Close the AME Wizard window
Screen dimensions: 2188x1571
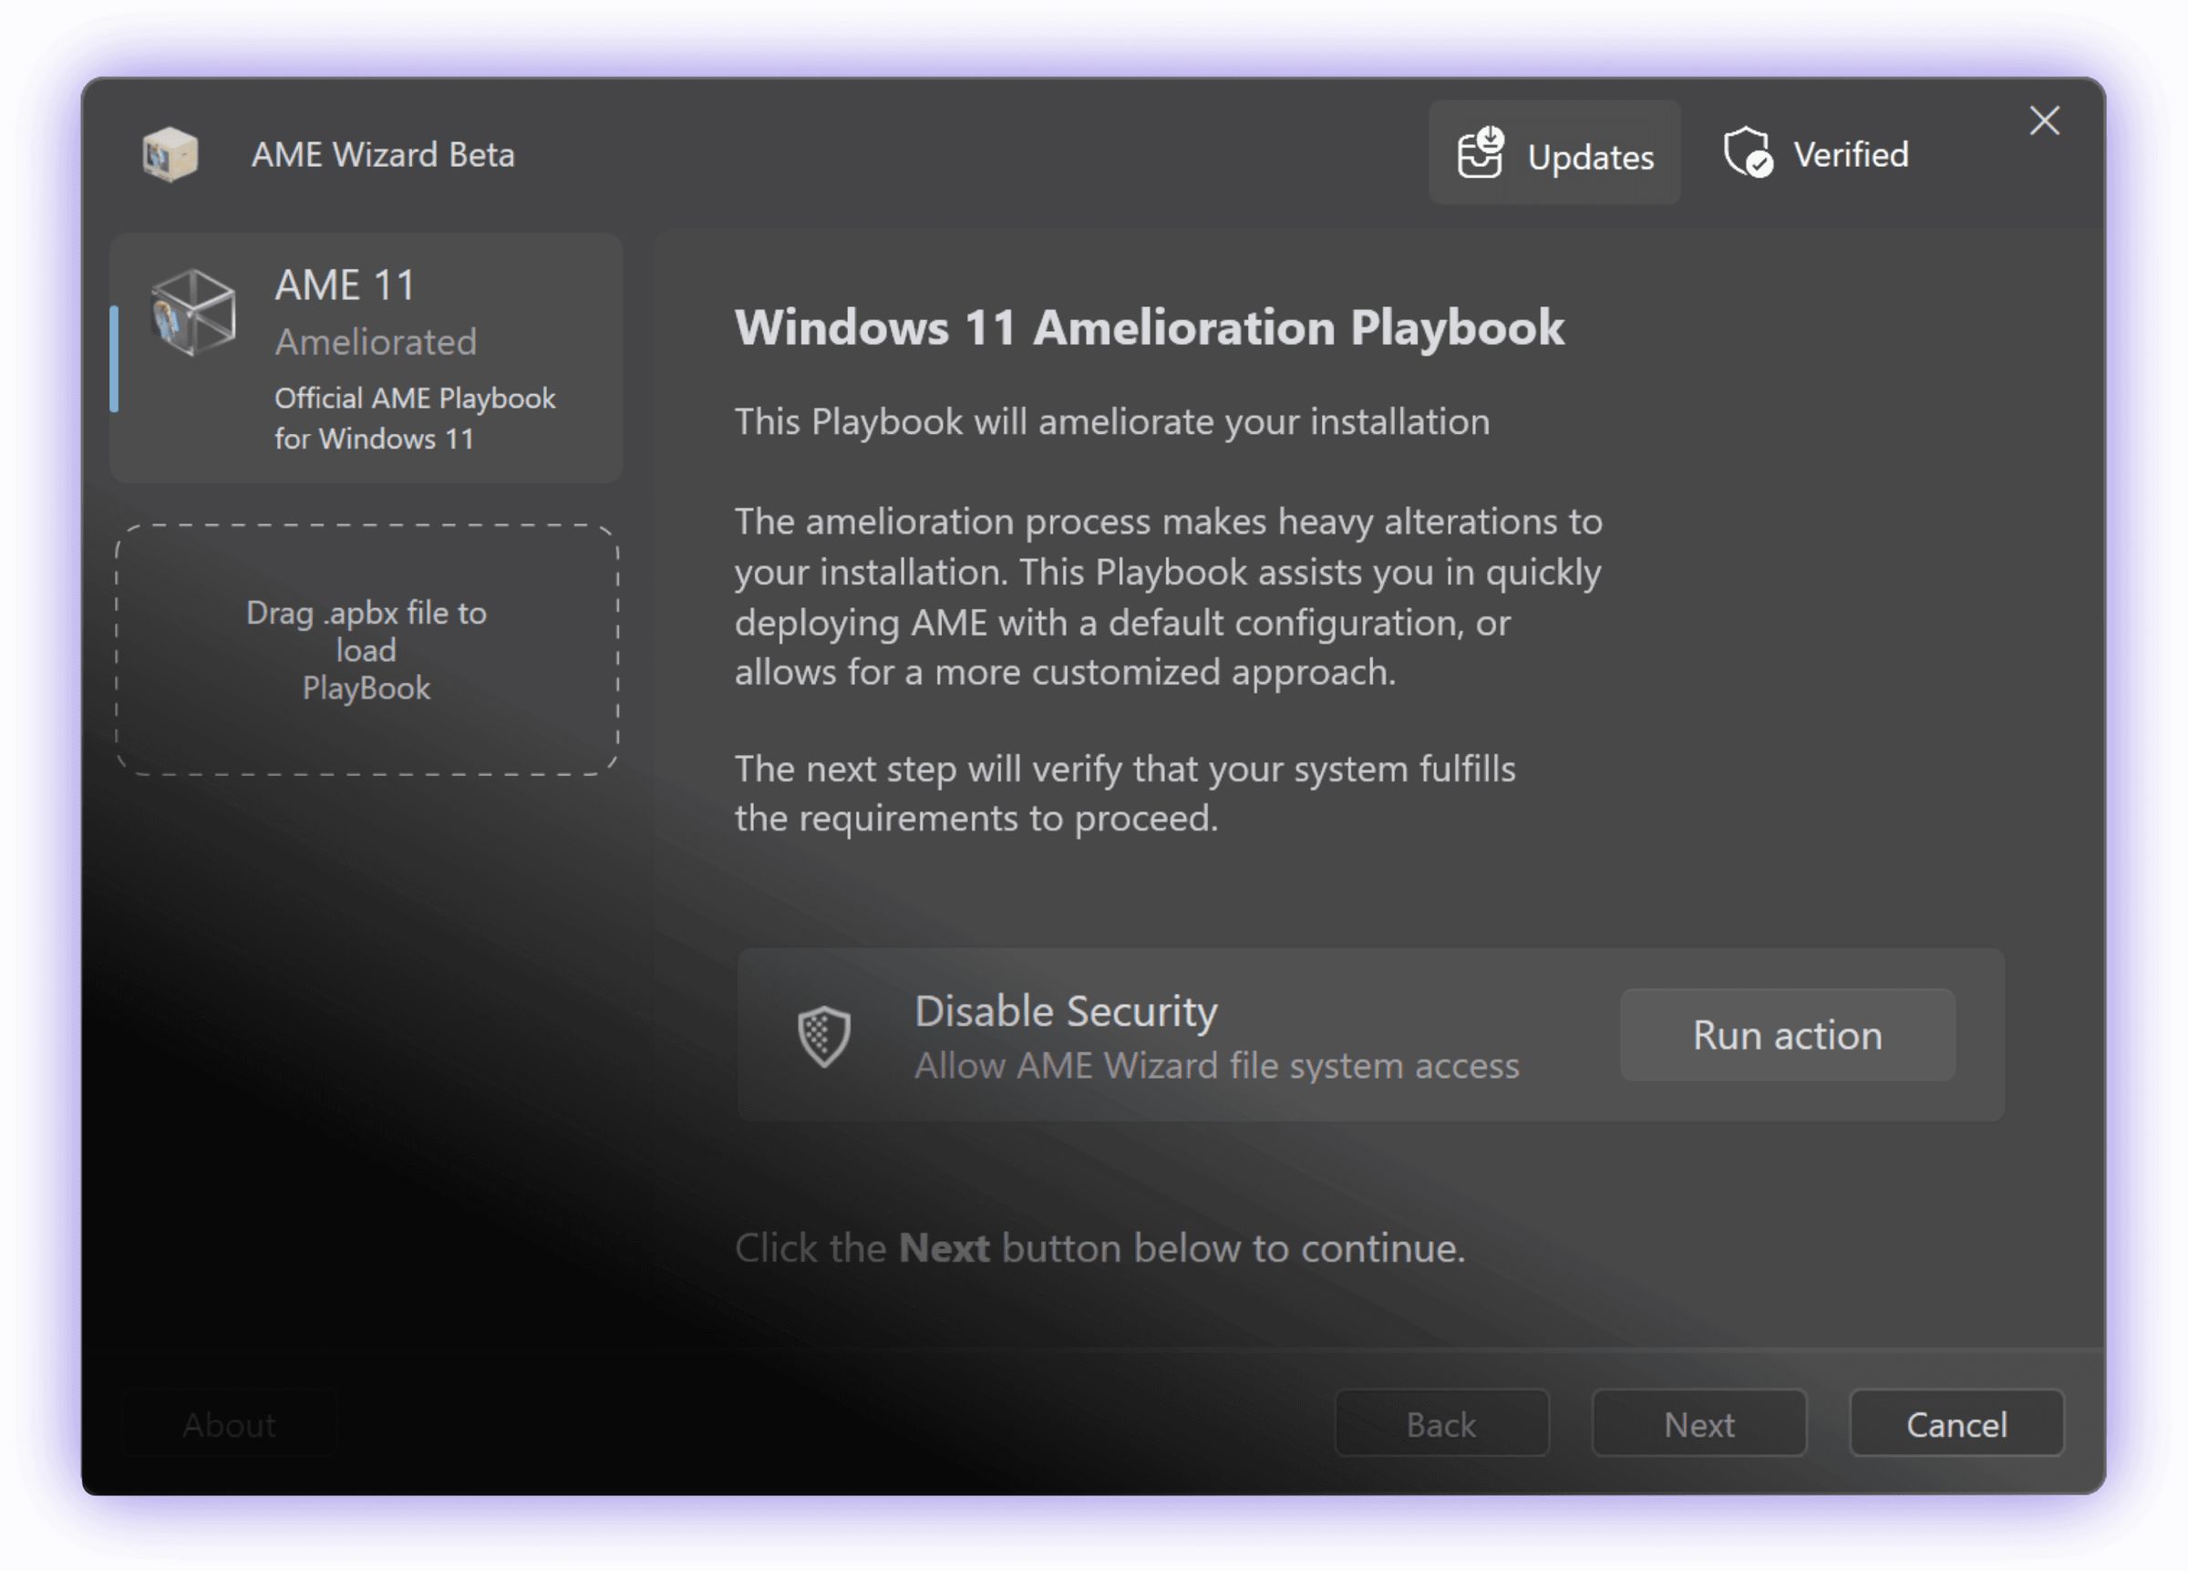[x=2044, y=120]
